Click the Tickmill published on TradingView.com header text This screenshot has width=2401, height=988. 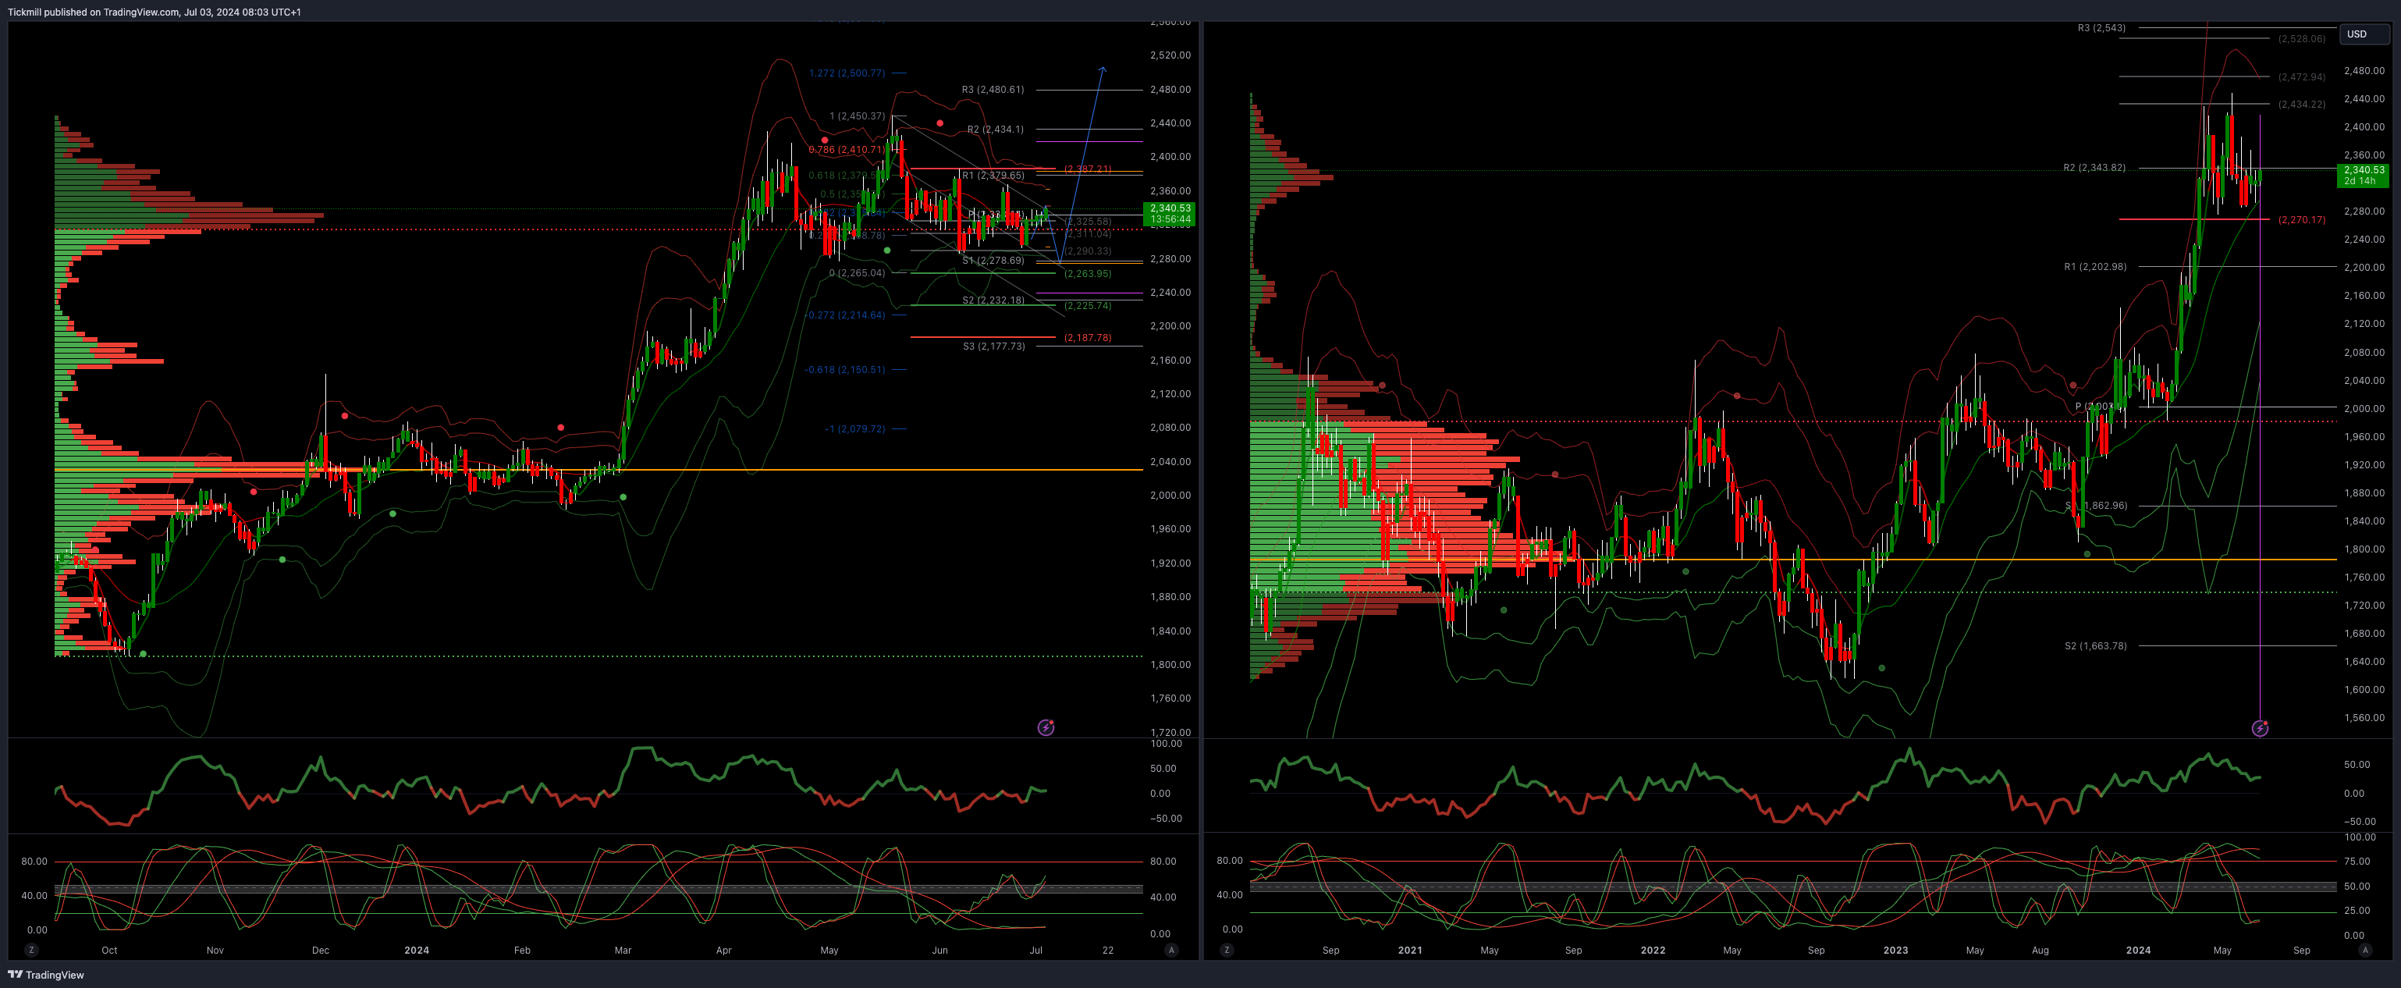(154, 12)
